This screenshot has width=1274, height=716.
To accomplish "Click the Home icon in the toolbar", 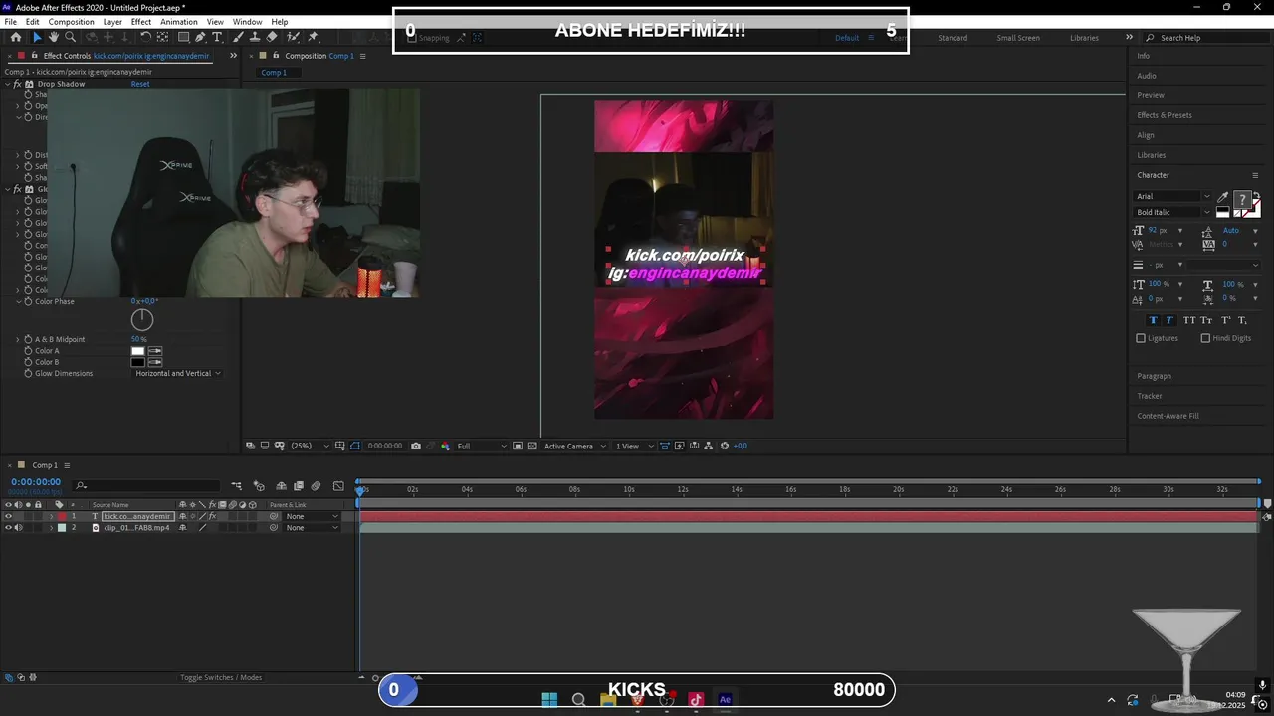I will [x=15, y=37].
